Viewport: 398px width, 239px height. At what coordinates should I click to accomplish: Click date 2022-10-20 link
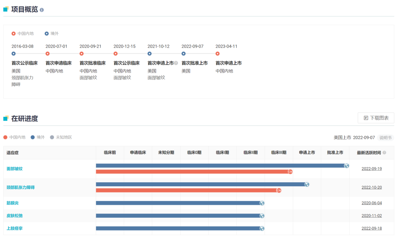point(371,187)
